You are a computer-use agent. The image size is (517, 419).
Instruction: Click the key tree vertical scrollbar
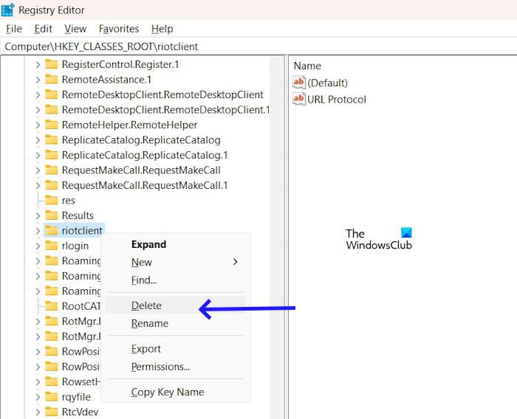coord(276,238)
